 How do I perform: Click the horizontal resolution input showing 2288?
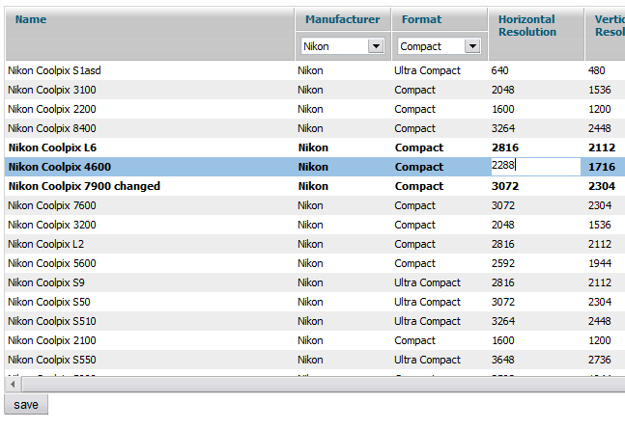[x=535, y=166]
